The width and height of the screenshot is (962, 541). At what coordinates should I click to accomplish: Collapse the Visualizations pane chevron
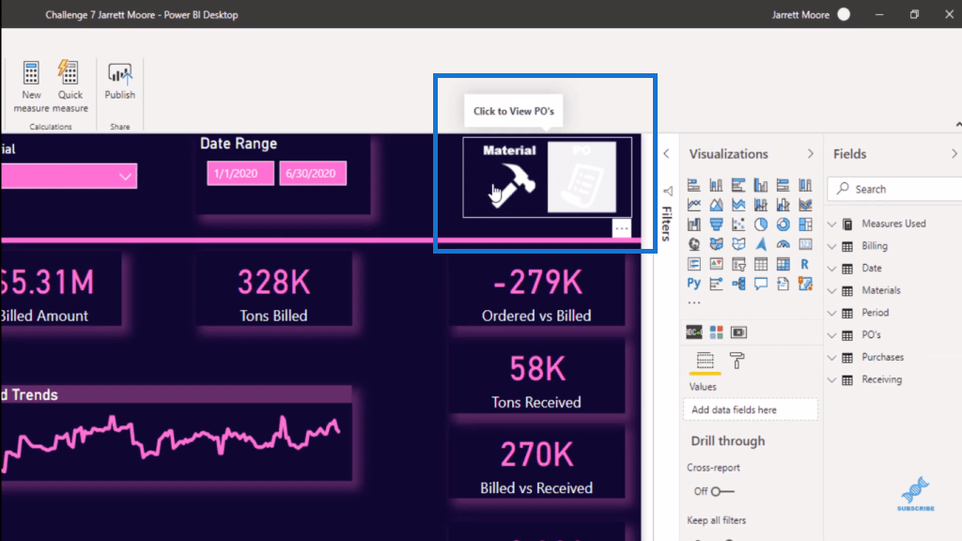(x=811, y=154)
